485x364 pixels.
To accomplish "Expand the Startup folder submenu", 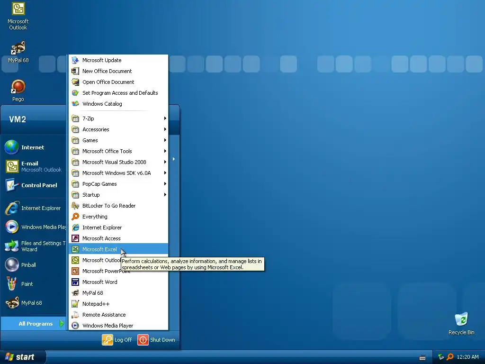I will (119, 195).
